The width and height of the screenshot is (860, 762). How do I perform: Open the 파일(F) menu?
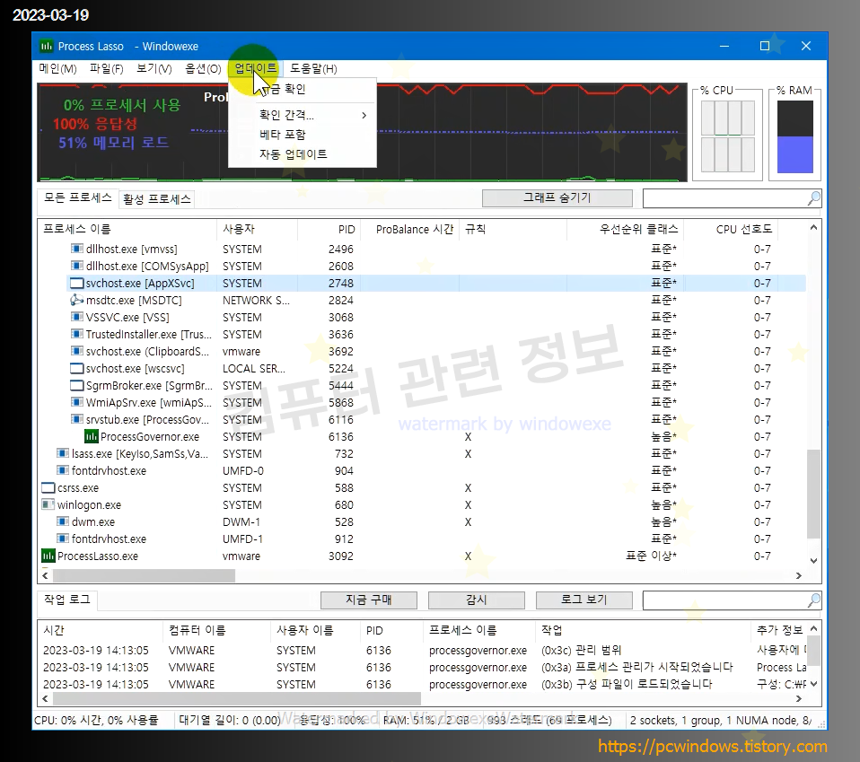(107, 68)
